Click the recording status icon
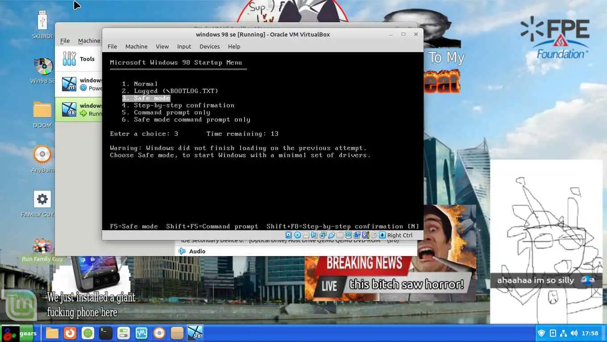Viewport: 607px width, 342px height. (x=357, y=235)
